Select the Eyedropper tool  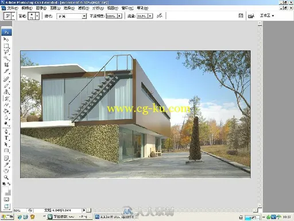6,165
